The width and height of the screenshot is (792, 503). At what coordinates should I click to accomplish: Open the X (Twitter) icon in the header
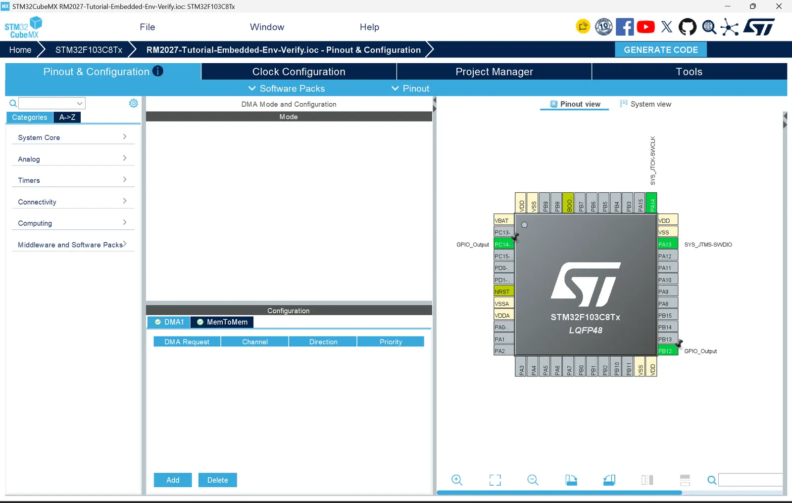(667, 27)
